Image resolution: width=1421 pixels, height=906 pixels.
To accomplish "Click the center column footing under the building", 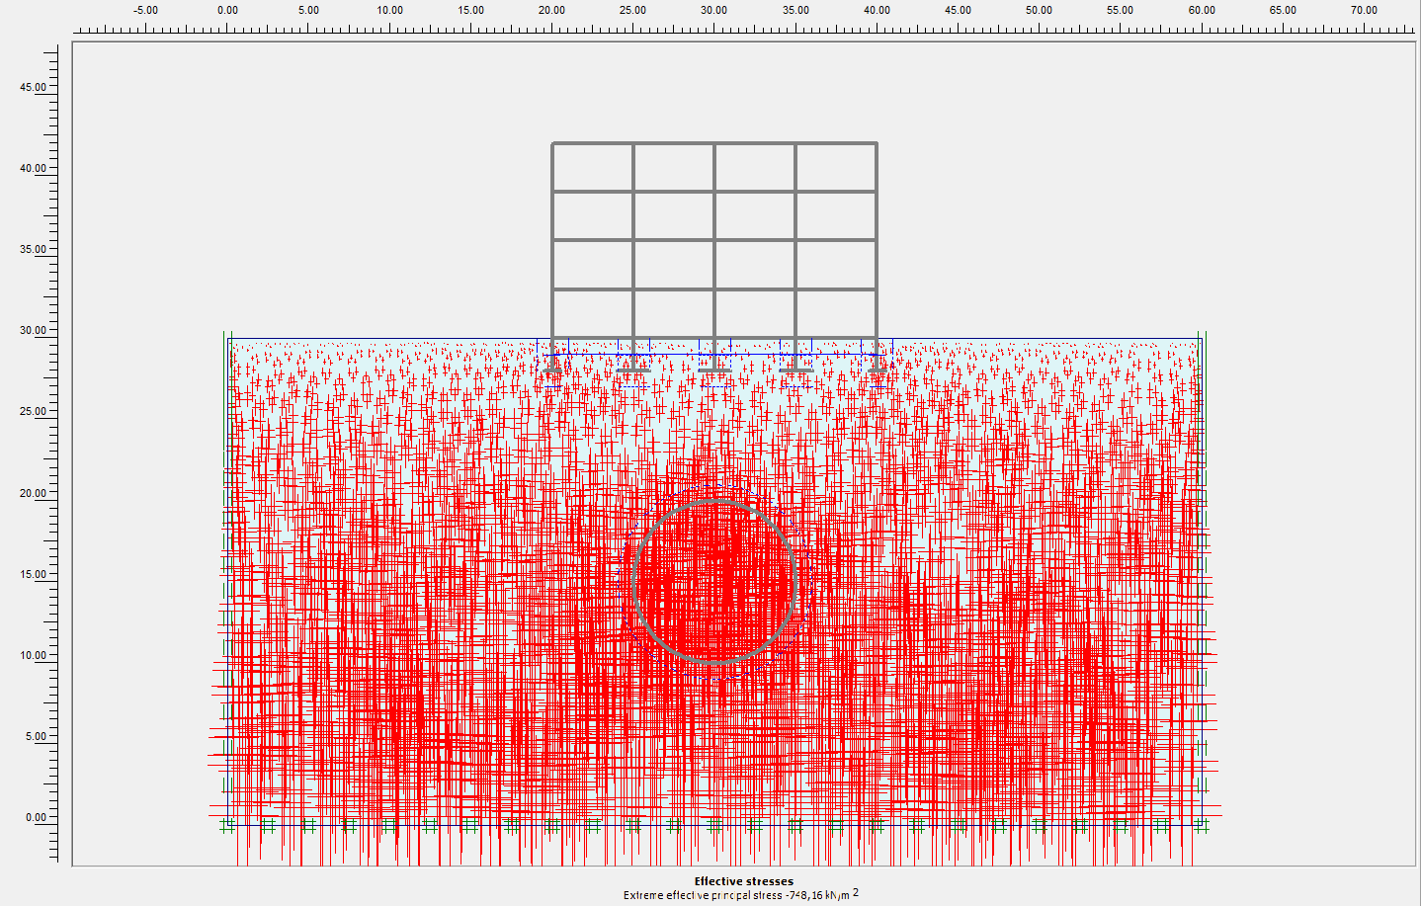I will tap(714, 371).
